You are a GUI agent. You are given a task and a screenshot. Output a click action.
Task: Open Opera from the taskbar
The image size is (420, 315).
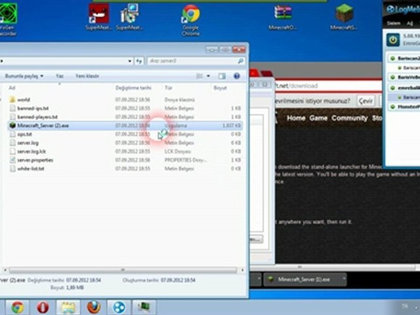(x=43, y=307)
